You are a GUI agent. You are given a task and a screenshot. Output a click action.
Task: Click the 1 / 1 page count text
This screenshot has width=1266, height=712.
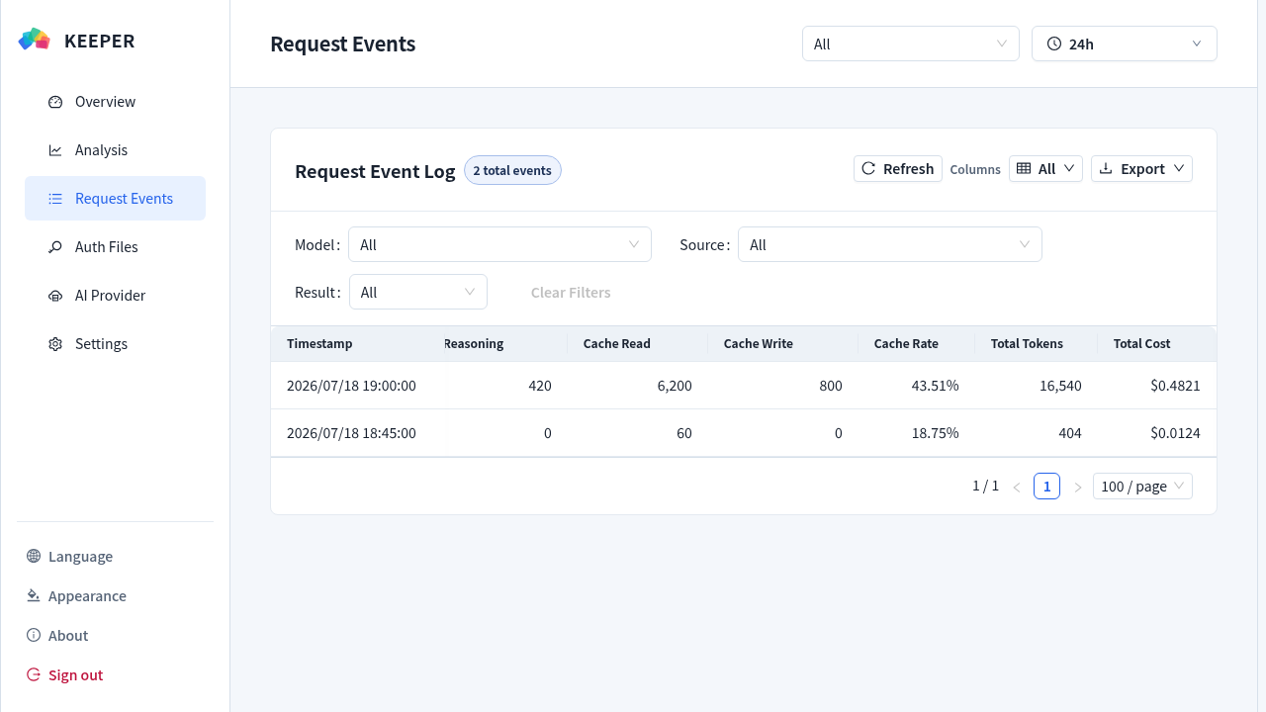click(985, 486)
